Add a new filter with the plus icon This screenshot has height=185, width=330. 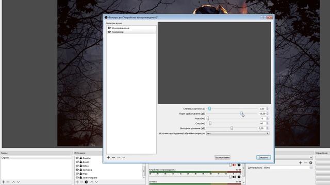(108, 158)
